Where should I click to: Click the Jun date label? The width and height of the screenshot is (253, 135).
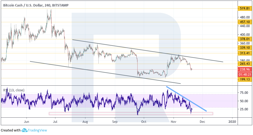26,121
